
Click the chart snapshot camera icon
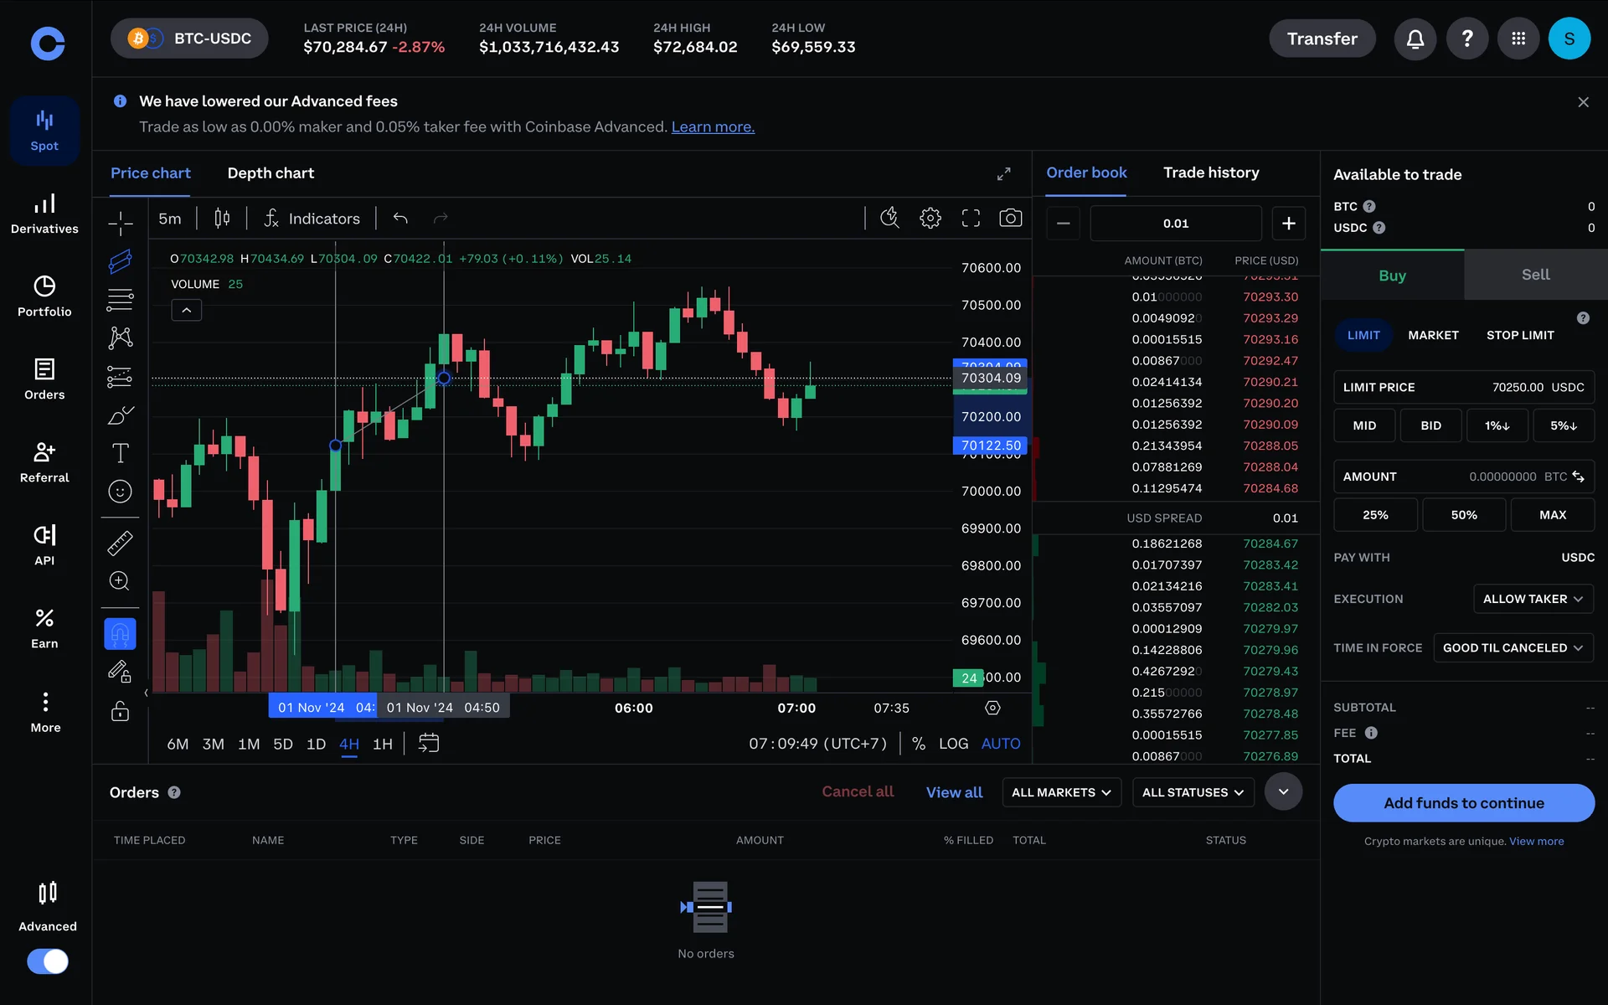(1010, 219)
